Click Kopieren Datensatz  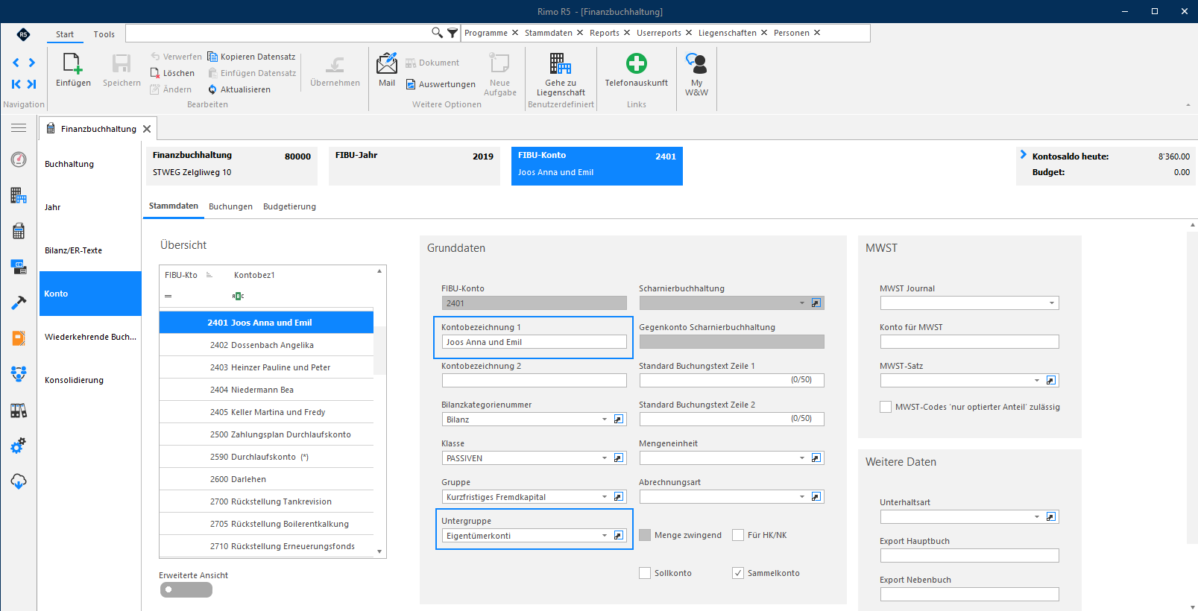click(251, 57)
